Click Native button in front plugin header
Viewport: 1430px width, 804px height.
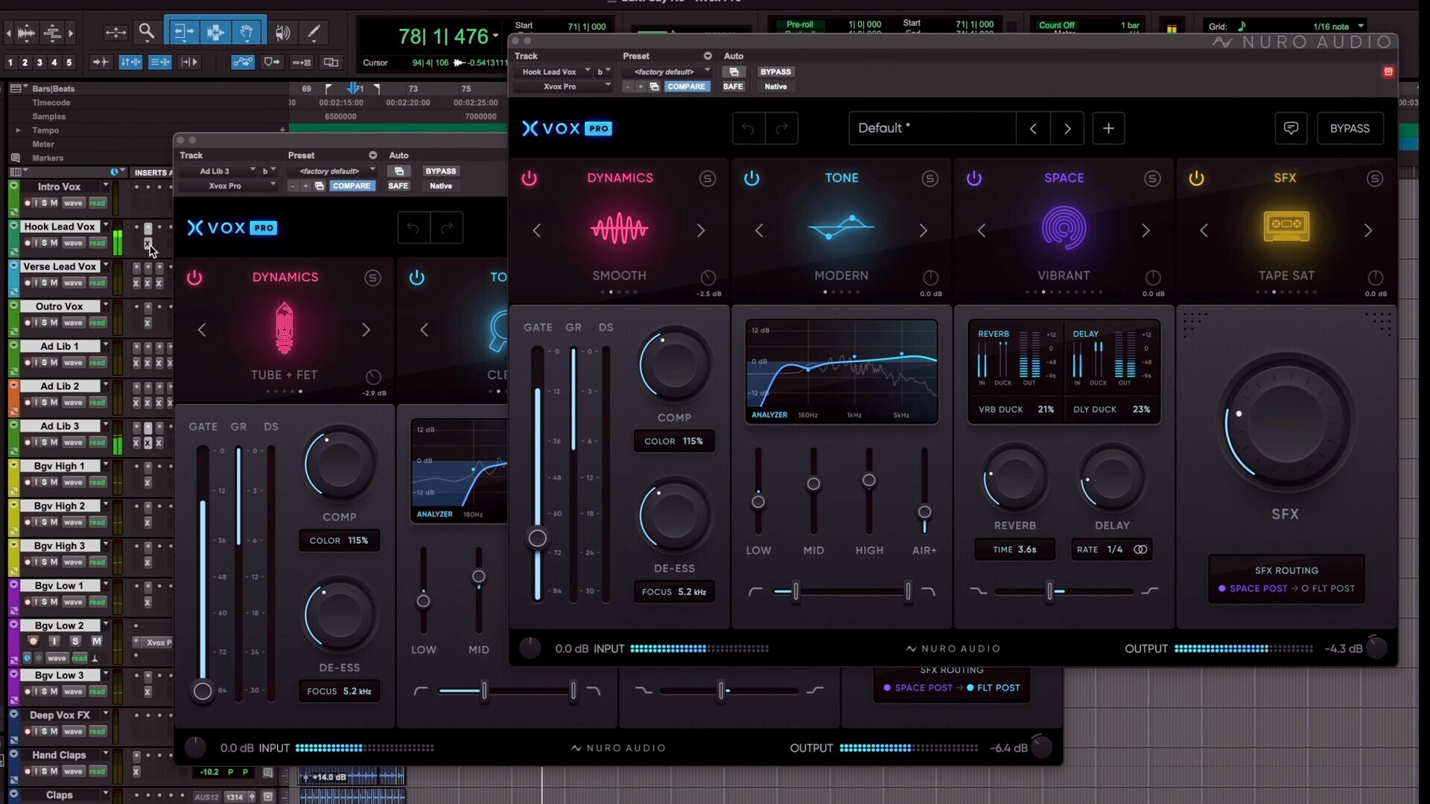click(775, 86)
